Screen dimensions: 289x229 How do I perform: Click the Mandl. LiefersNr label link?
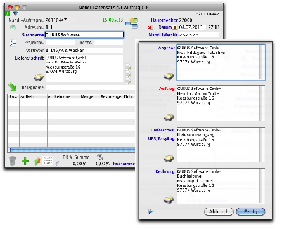tap(163, 34)
